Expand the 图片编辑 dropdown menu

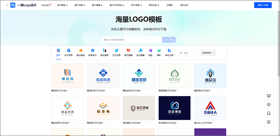(x=97, y=5)
